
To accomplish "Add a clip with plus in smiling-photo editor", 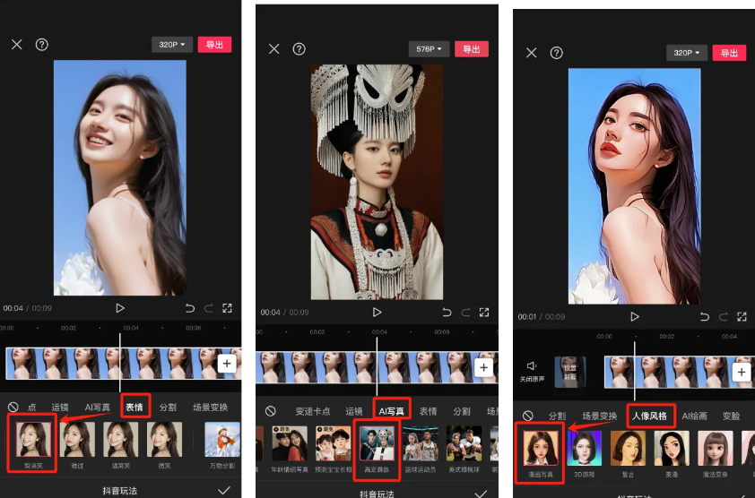I will click(x=227, y=364).
